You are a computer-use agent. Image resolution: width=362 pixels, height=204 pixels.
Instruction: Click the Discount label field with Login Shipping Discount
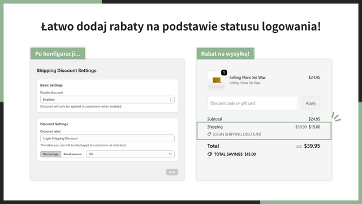click(107, 138)
